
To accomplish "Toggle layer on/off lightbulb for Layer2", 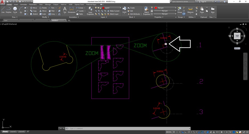I will click(96, 8).
